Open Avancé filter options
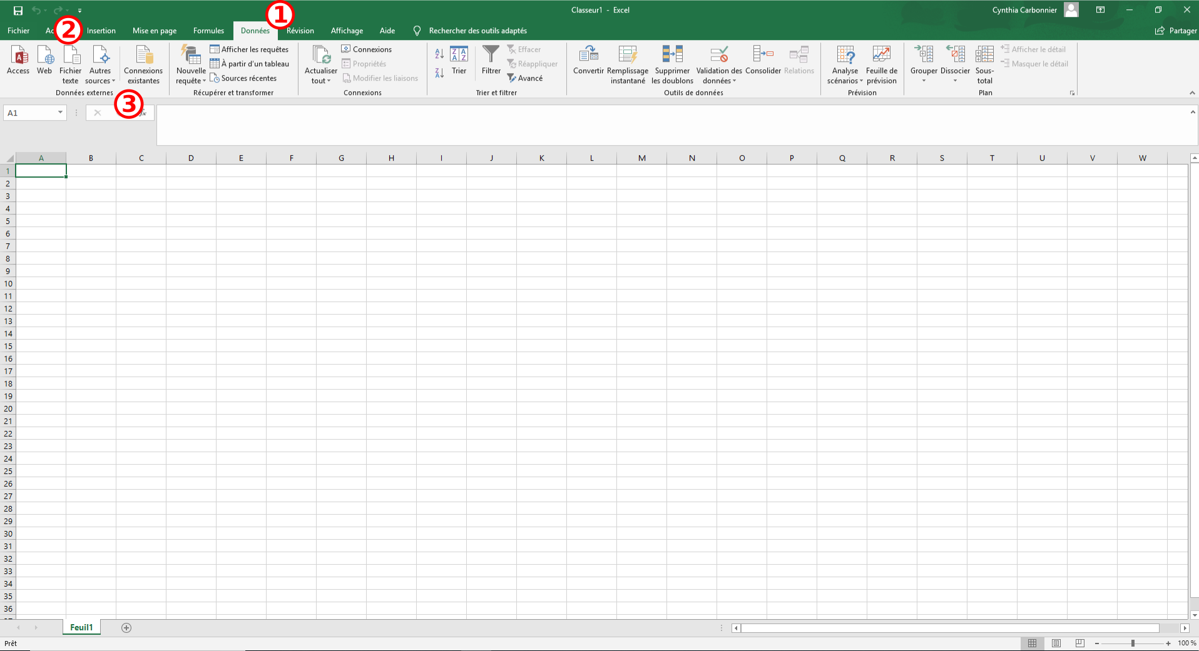1199x651 pixels. click(x=525, y=78)
